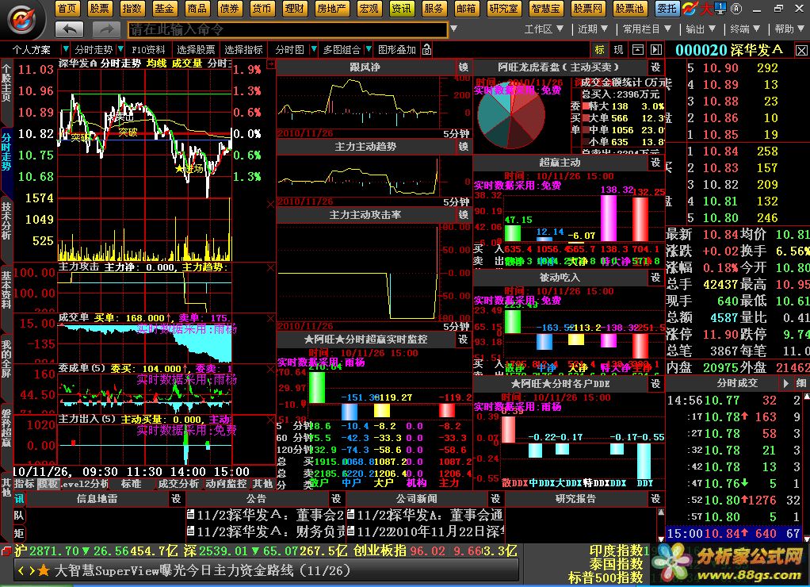Click the lock icon next to 图形叠加
Image resolution: width=810 pixels, height=587 pixels.
tap(426, 50)
